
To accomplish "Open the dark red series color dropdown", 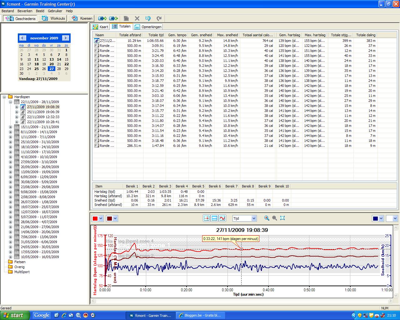I will coord(115,218).
